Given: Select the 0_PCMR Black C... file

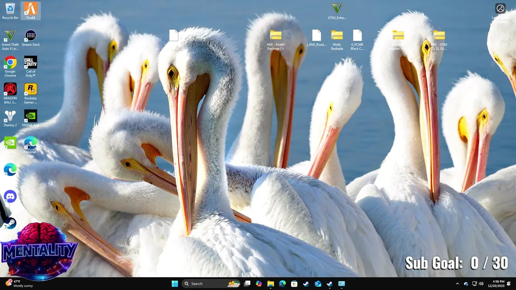Looking at the screenshot, I should [357, 40].
